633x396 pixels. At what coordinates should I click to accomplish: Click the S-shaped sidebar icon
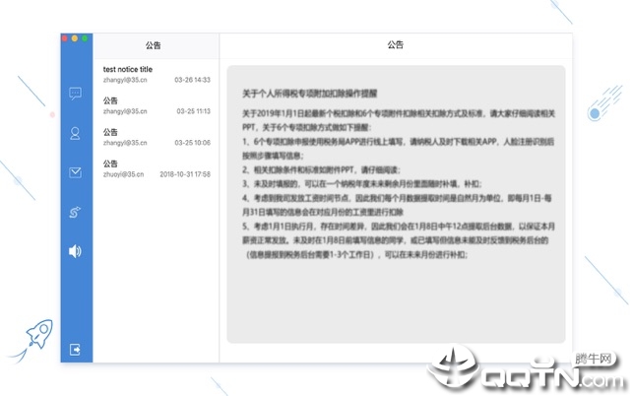pos(75,212)
